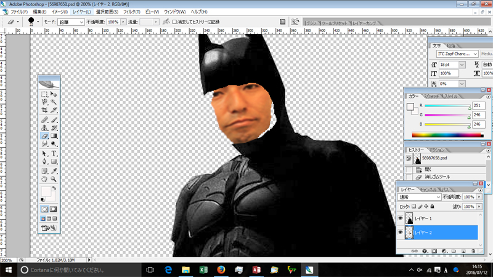
Task: Select the Move tool
Action: coord(54,94)
